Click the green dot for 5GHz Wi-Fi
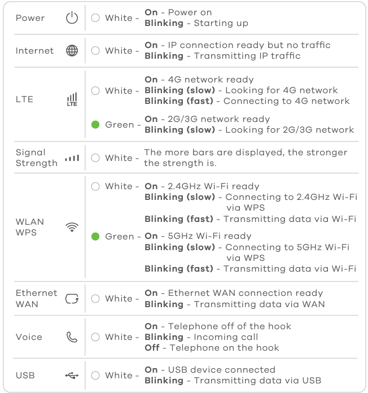The width and height of the screenshot is (368, 393). click(x=95, y=237)
